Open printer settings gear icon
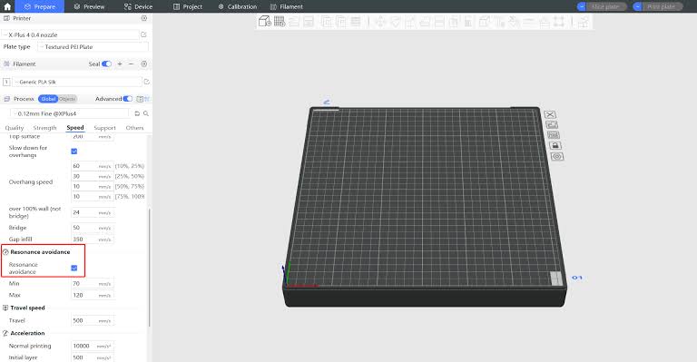Screen dimensions: 697x362 [x=144, y=18]
